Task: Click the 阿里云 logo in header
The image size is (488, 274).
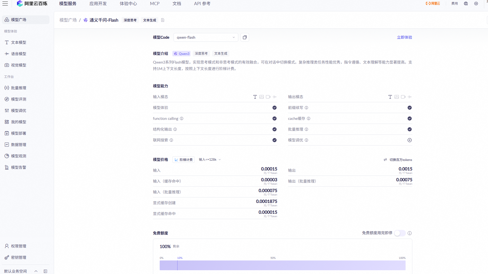Action: [x=433, y=4]
